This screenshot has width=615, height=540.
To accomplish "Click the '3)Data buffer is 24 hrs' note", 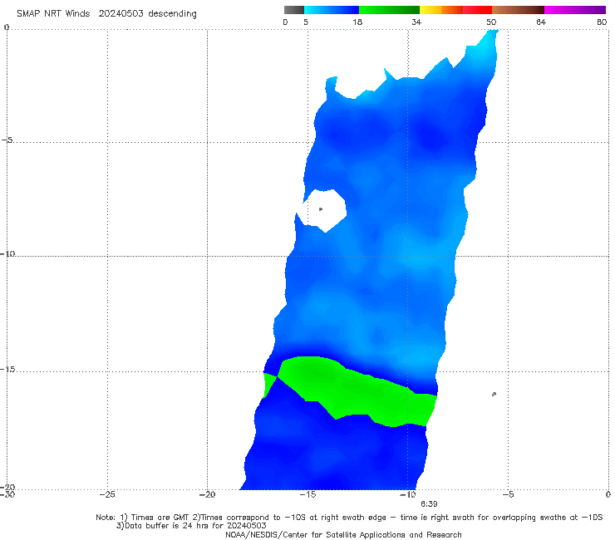I will pos(191,526).
